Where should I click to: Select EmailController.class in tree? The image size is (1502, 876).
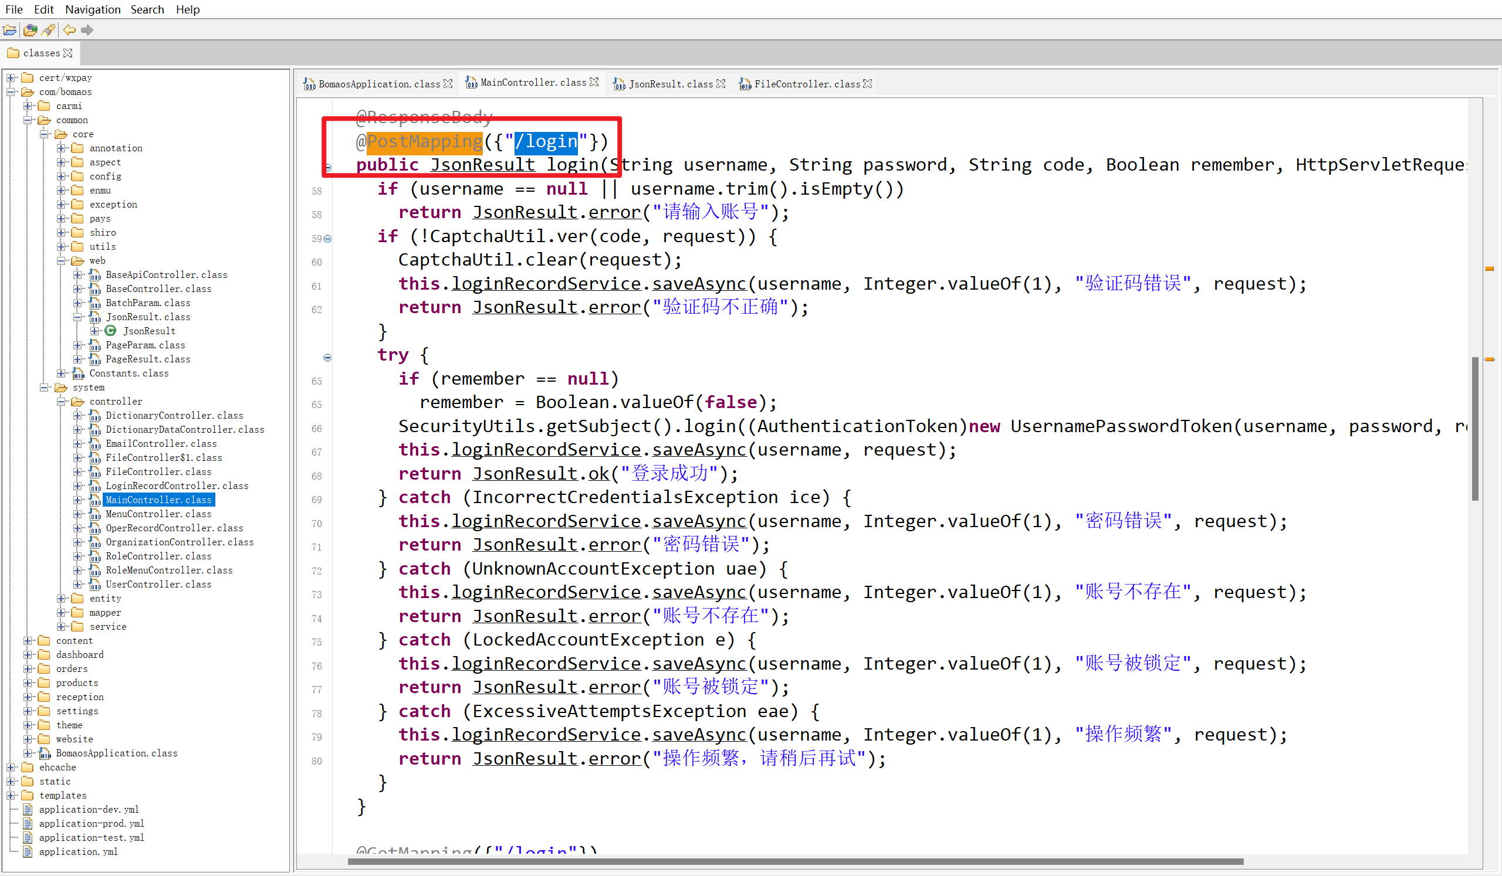click(161, 444)
